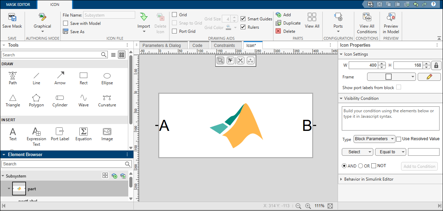Image resolution: width=443 pixels, height=211 pixels.
Task: Uncheck the Rulers checkbox
Action: [243, 27]
